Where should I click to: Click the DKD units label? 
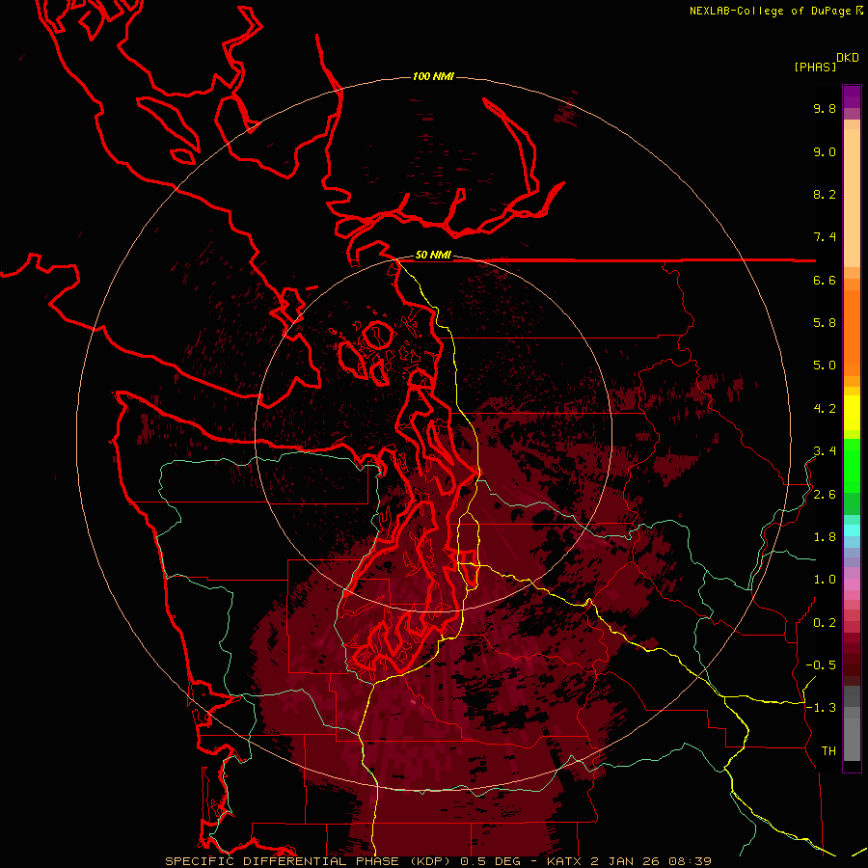pos(848,58)
